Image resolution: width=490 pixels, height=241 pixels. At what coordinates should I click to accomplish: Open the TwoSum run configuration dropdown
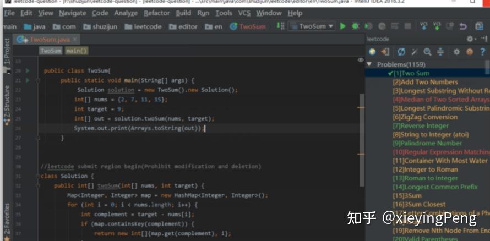[x=312, y=26]
